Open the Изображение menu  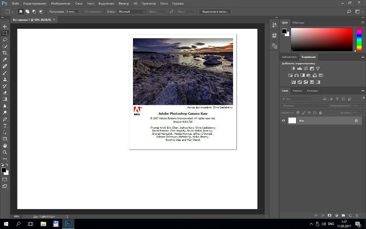pos(61,4)
